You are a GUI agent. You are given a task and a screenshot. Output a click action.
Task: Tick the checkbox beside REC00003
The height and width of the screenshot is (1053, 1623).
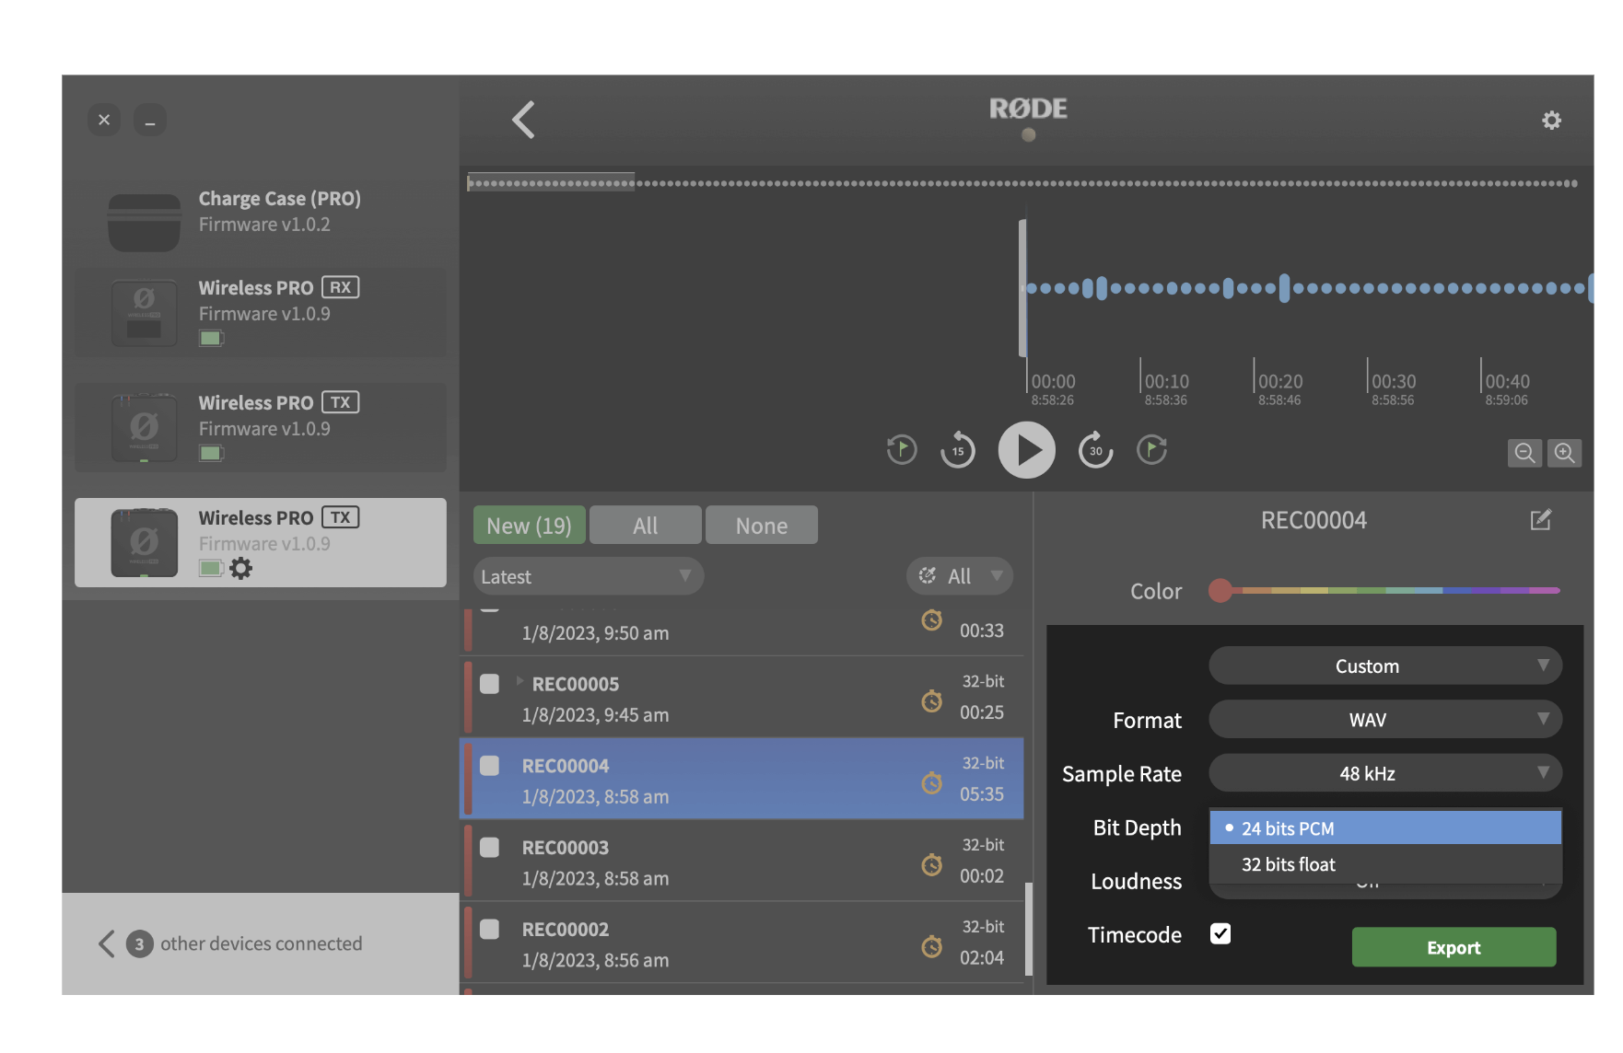489,847
